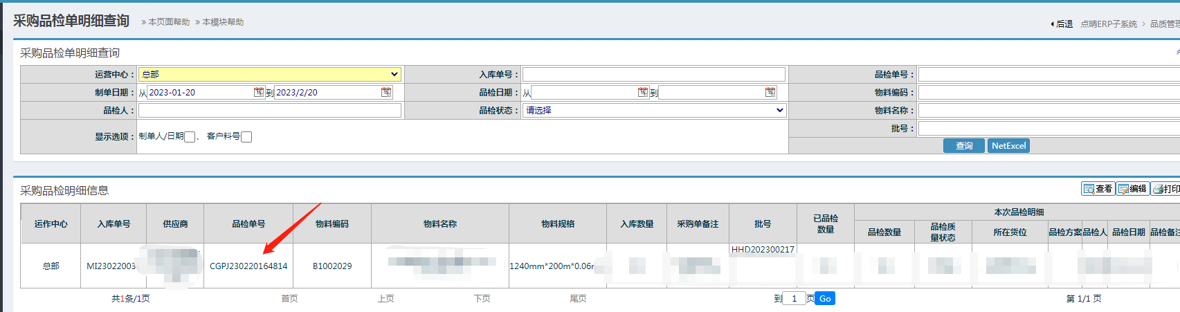The height and width of the screenshot is (312, 1180).
Task: Open the 本模块帮助 module help link
Action: point(222,22)
